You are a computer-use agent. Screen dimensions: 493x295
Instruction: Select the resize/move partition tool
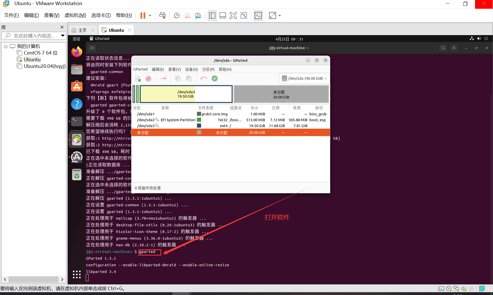[x=163, y=78]
